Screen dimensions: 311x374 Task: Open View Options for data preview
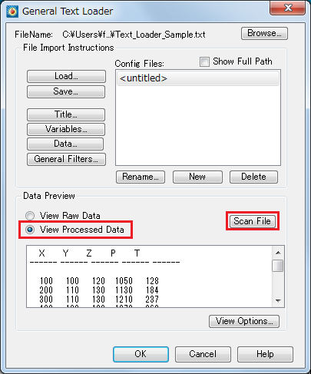point(244,321)
